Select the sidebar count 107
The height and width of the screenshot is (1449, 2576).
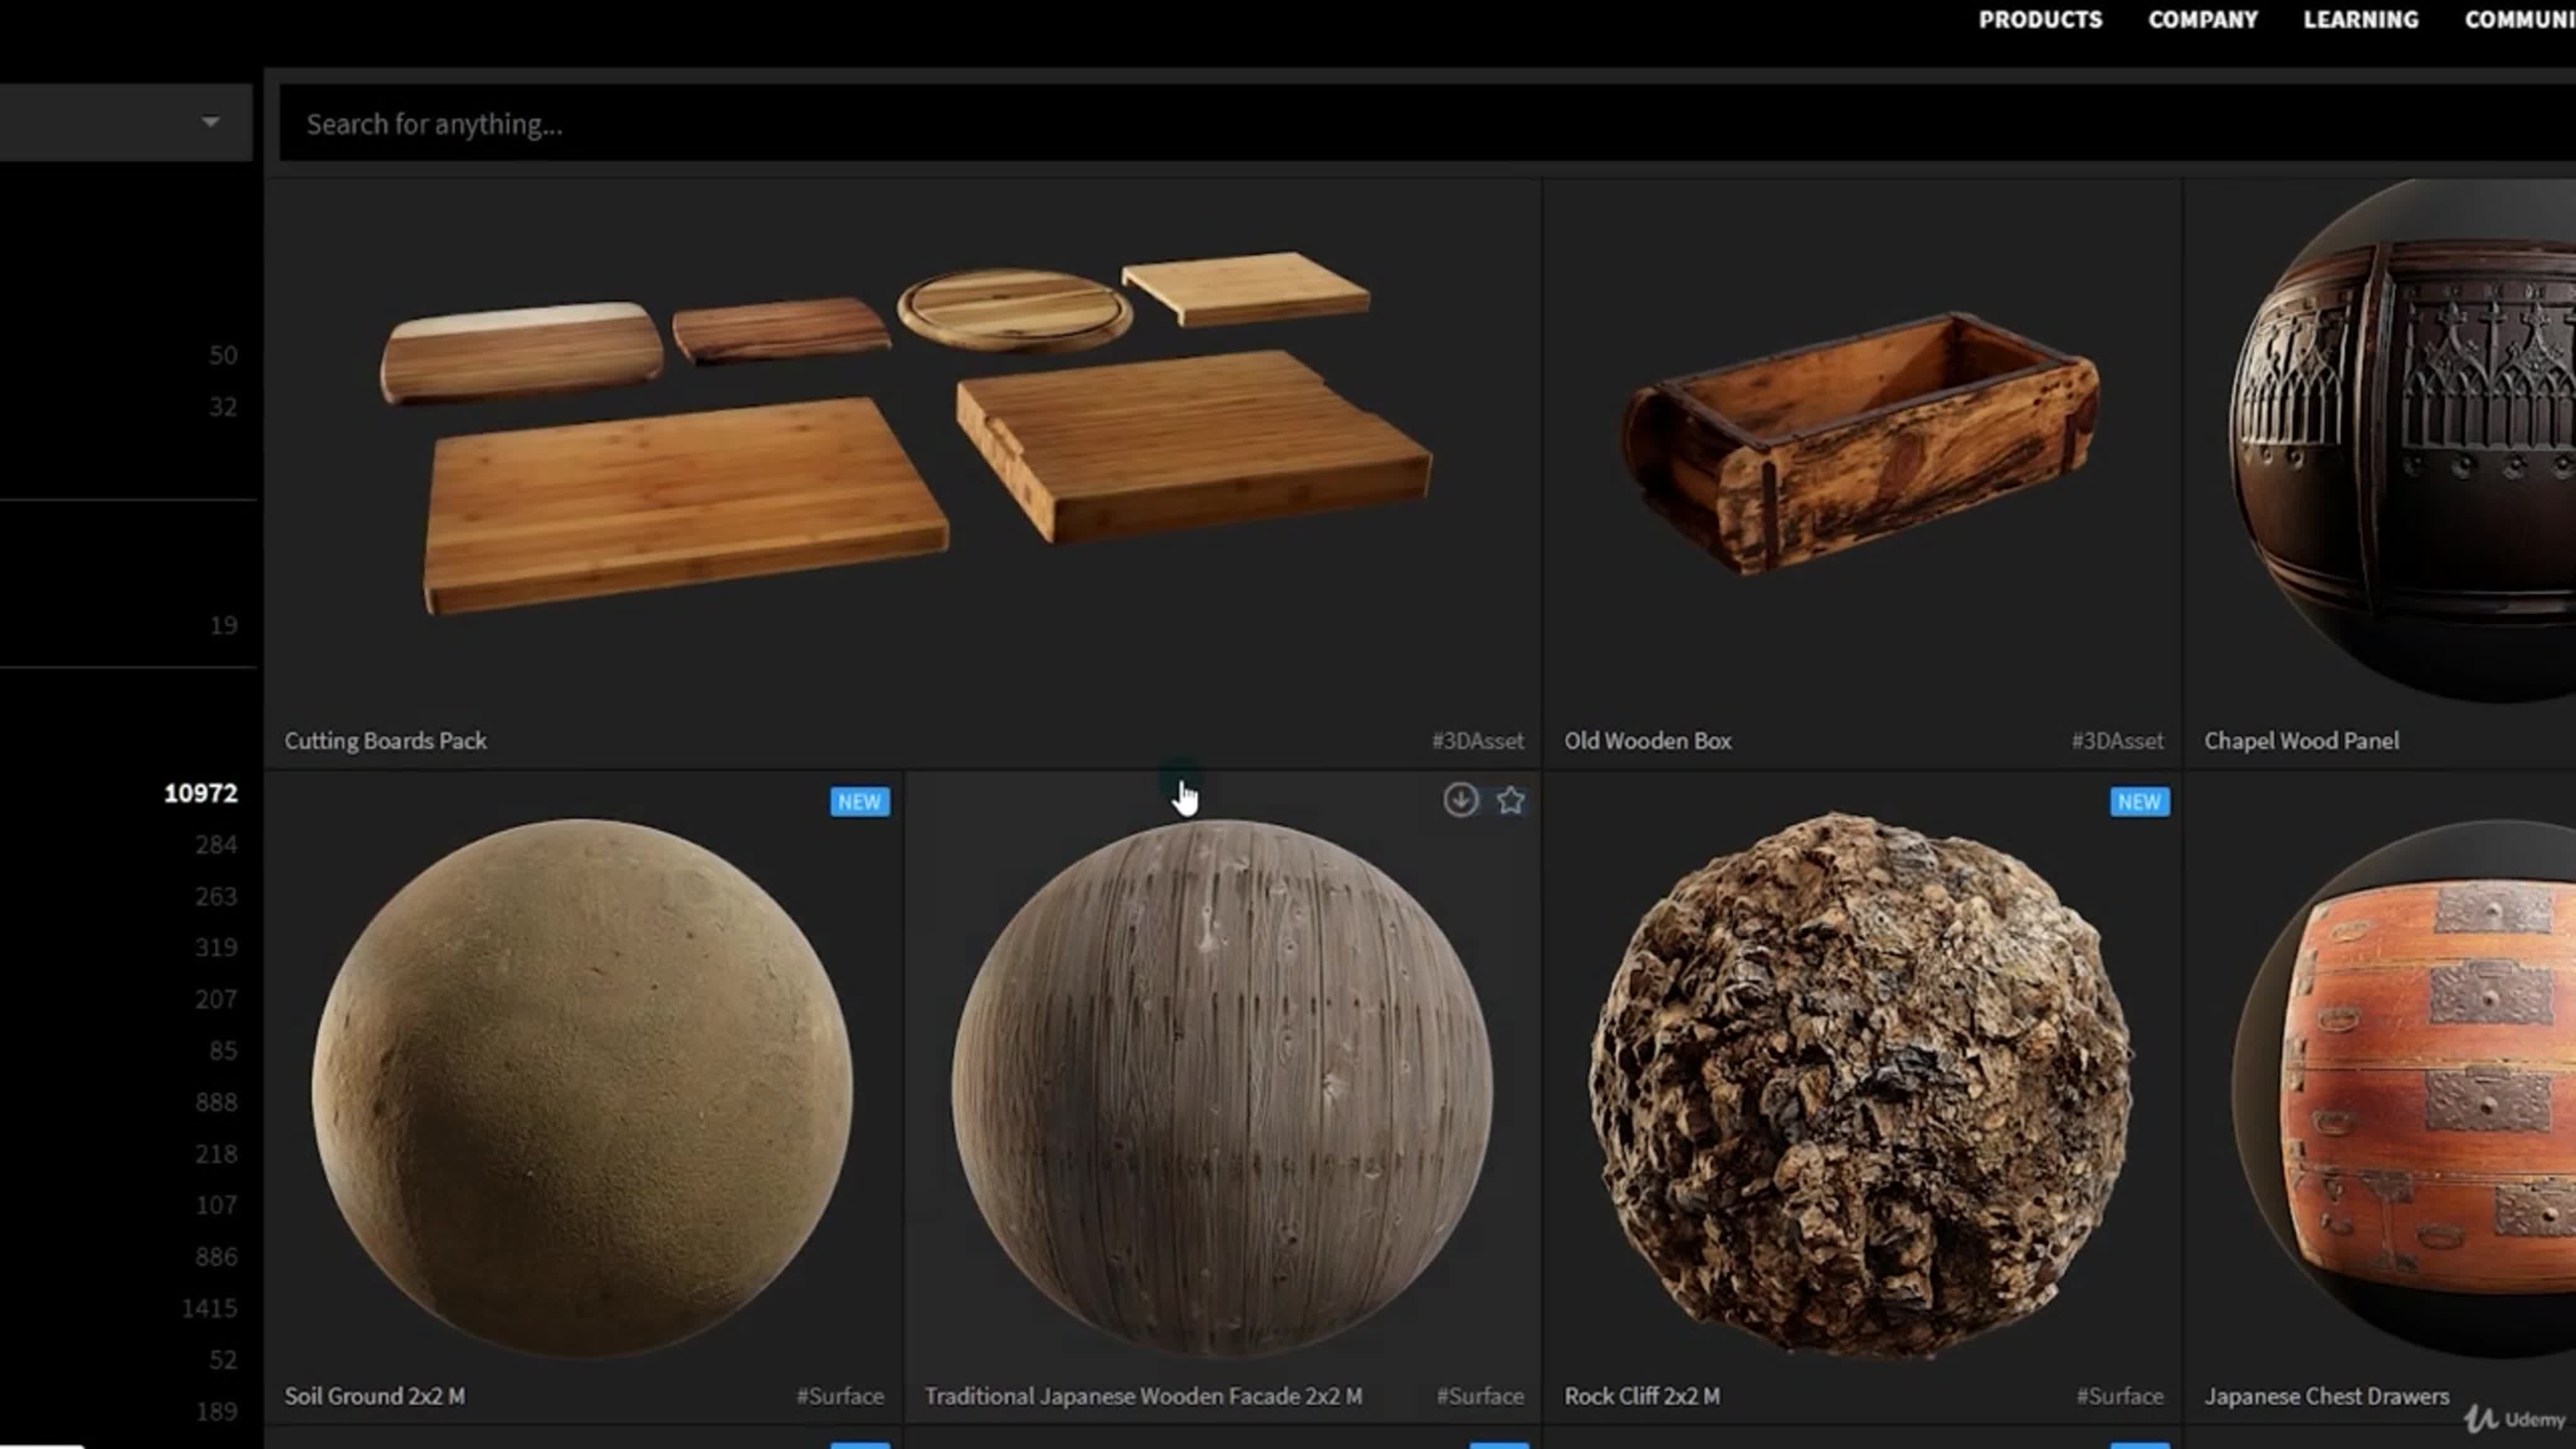tap(216, 1205)
